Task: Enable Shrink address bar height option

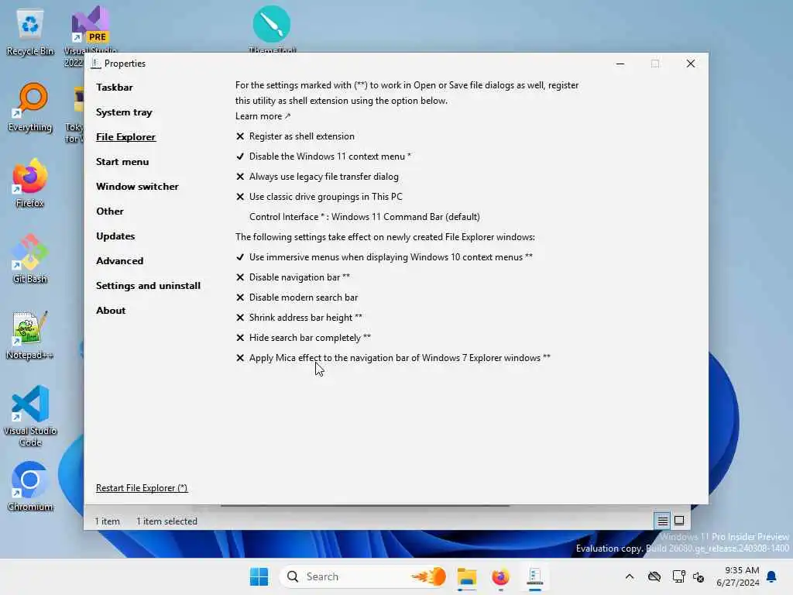Action: (299, 317)
